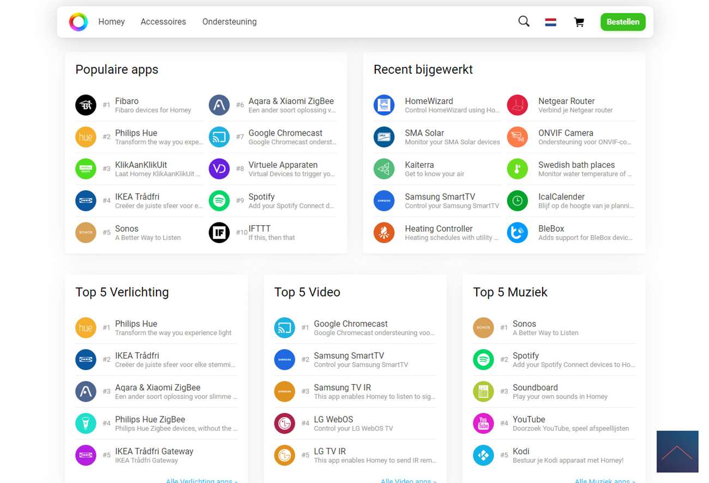The image size is (709, 483).
Task: Open the Ondersteuning menu item
Action: pos(229,22)
